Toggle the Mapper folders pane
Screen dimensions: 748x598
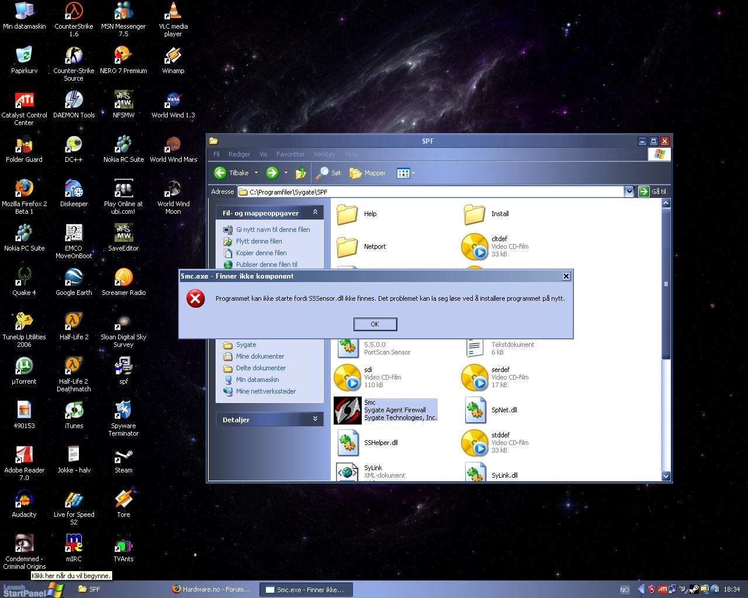coord(368,173)
